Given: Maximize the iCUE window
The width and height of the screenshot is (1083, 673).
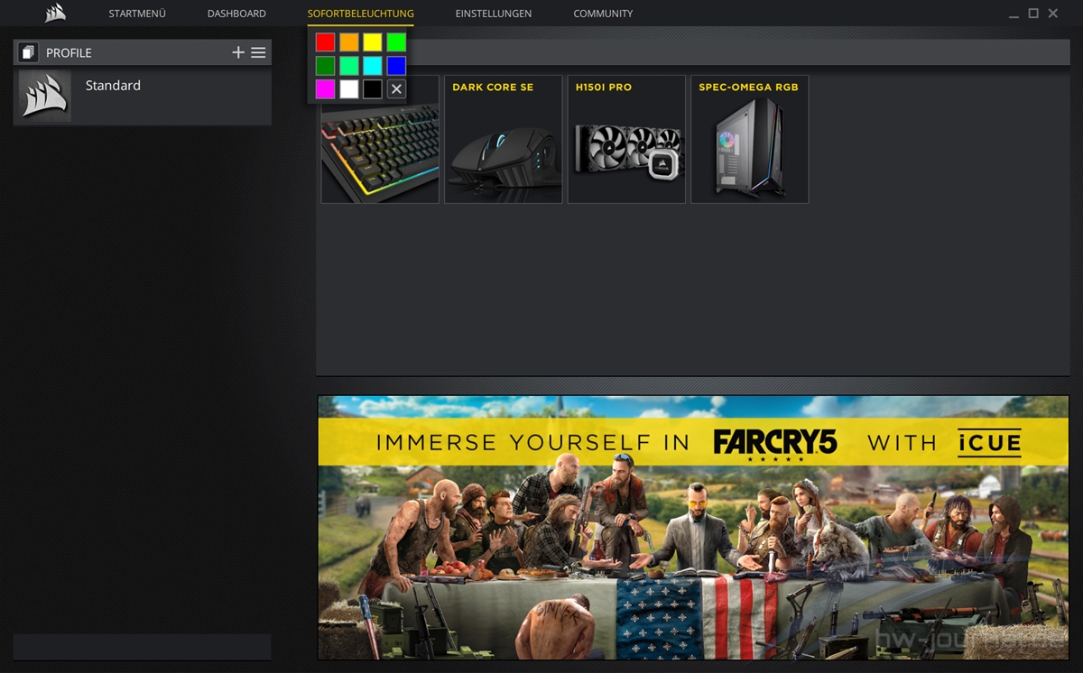Looking at the screenshot, I should point(1033,14).
